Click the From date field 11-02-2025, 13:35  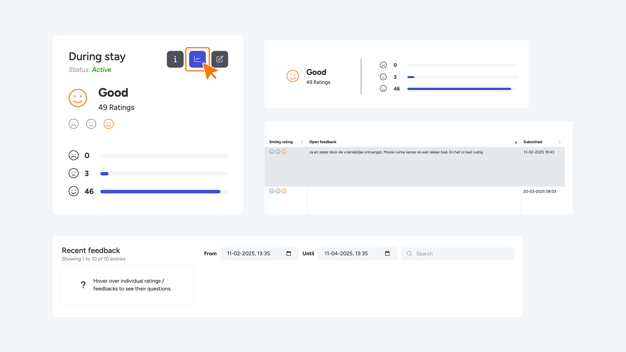260,254
